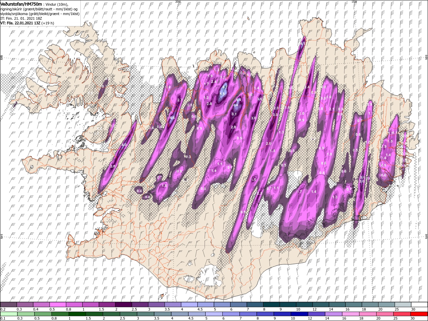Click the '4.0' value in the western band
The image size is (428, 321).
(x=124, y=145)
